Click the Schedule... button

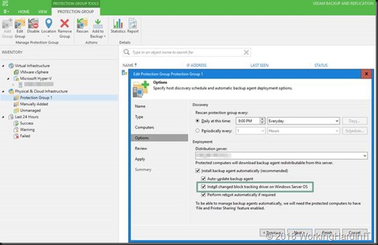click(355, 131)
